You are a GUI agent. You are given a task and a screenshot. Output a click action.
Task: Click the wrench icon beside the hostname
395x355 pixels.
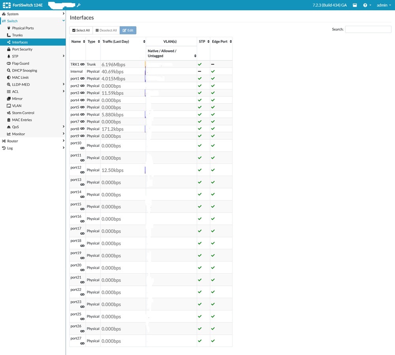point(78,5)
